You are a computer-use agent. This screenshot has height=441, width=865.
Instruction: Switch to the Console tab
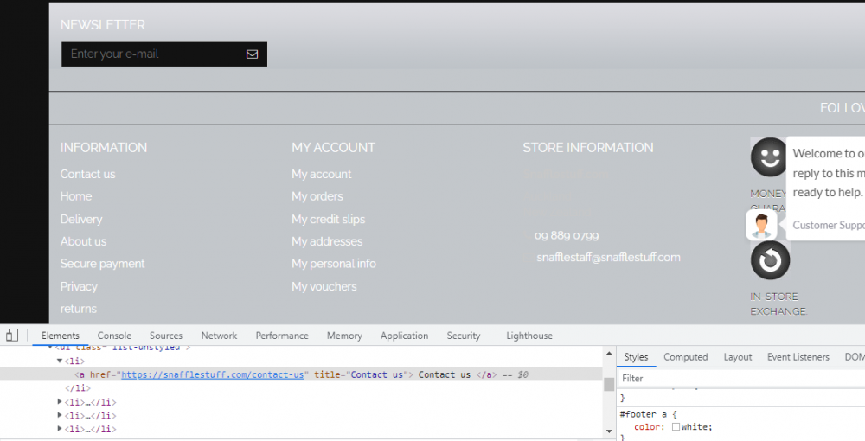(114, 336)
